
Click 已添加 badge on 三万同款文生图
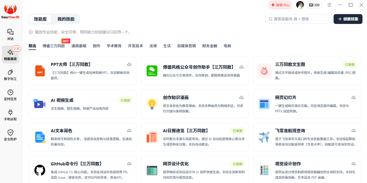coord(350,64)
